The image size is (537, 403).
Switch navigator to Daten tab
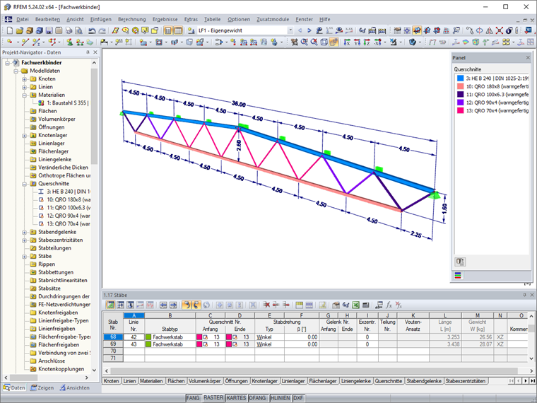(x=14, y=387)
